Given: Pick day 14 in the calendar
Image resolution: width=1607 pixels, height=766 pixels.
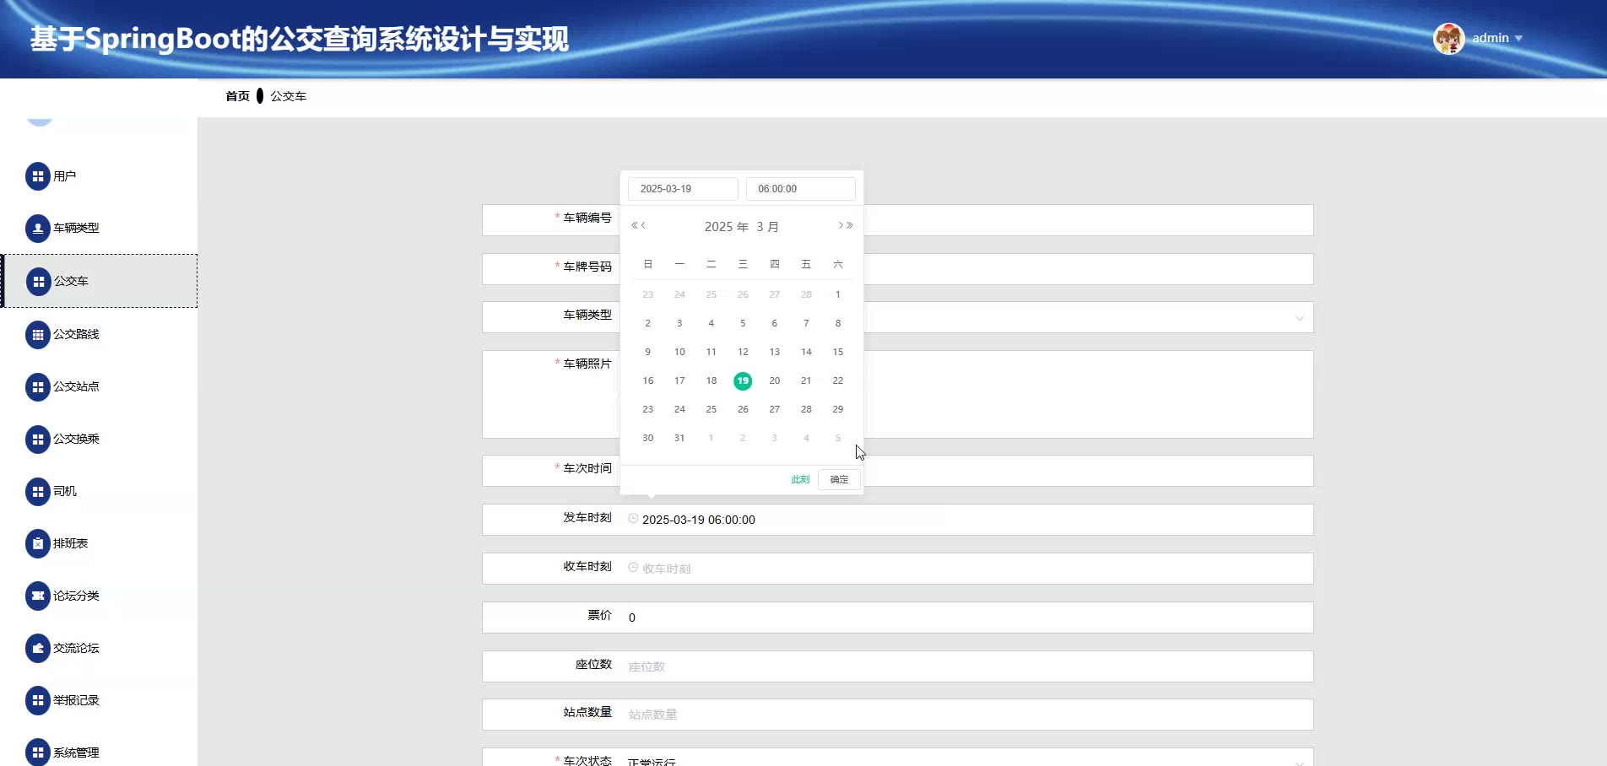Looking at the screenshot, I should (x=806, y=352).
